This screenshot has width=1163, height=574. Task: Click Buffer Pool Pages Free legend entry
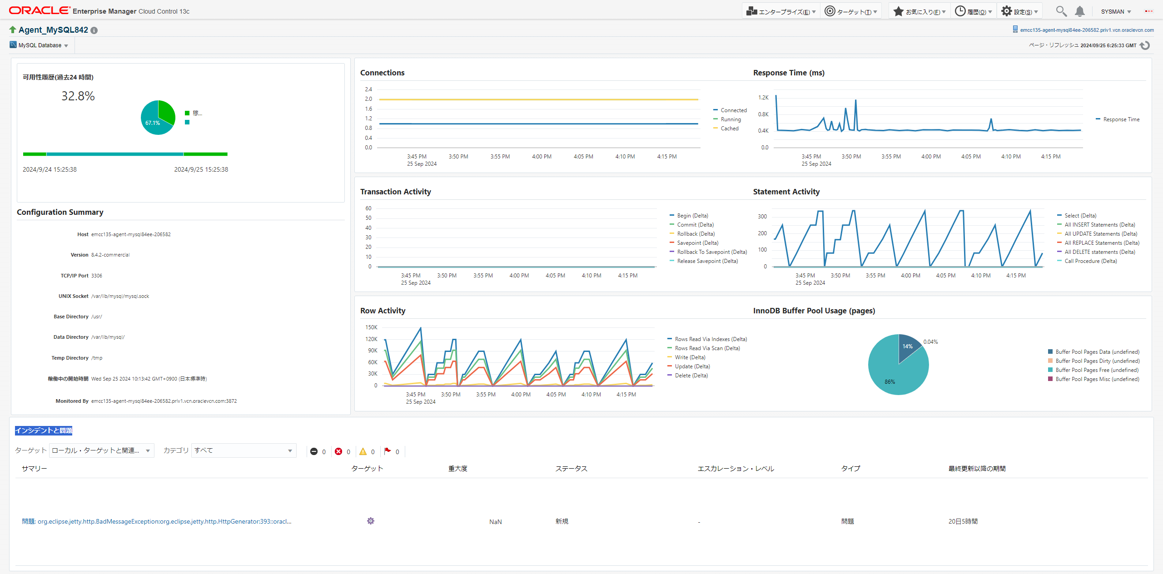pyautogui.click(x=1094, y=370)
